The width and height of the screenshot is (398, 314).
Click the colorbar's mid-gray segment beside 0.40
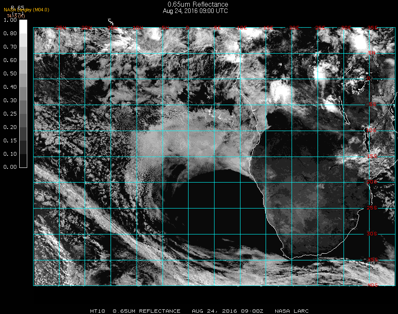click(x=23, y=94)
